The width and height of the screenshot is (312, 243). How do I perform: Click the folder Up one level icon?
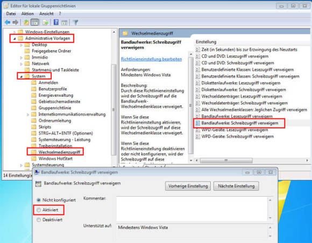tap(26, 23)
